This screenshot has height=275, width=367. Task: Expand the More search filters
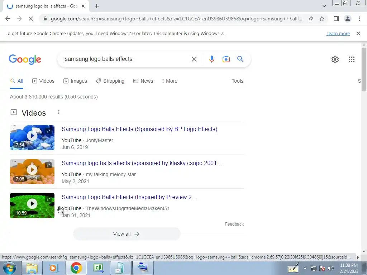coord(170,81)
